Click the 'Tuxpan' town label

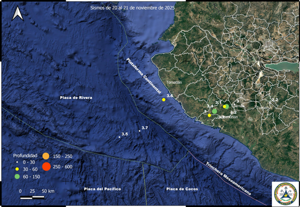click(x=262, y=108)
